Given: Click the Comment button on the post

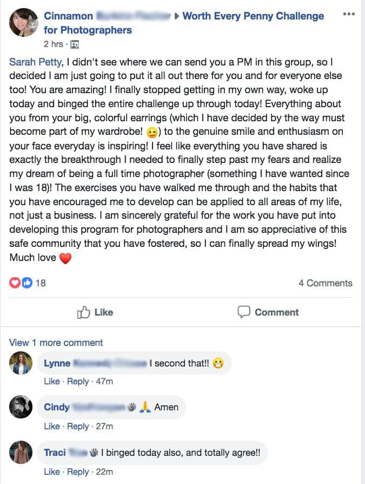Looking at the screenshot, I should pyautogui.click(x=268, y=312).
